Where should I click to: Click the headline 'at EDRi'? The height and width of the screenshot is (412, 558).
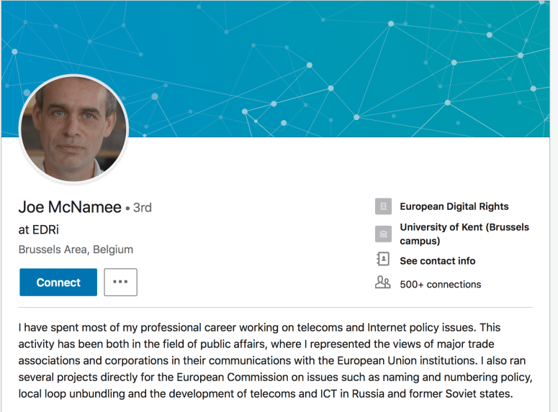(39, 230)
